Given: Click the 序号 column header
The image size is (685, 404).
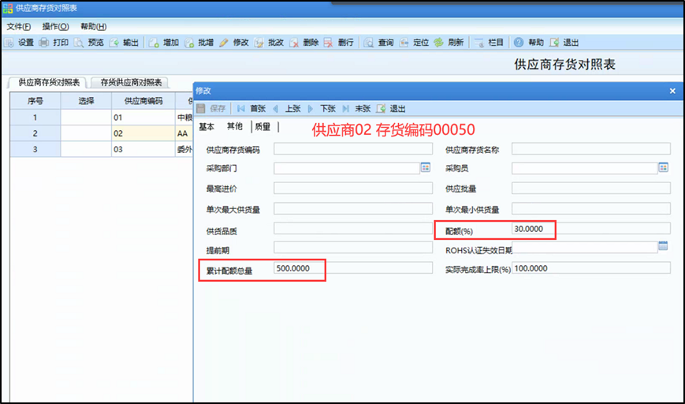Looking at the screenshot, I should point(35,101).
